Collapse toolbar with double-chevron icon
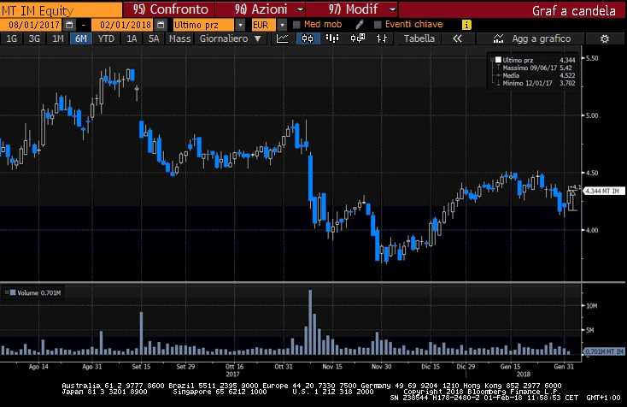The width and height of the screenshot is (627, 407). coord(457,38)
